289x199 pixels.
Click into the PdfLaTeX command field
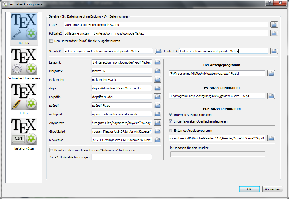(x=166, y=33)
